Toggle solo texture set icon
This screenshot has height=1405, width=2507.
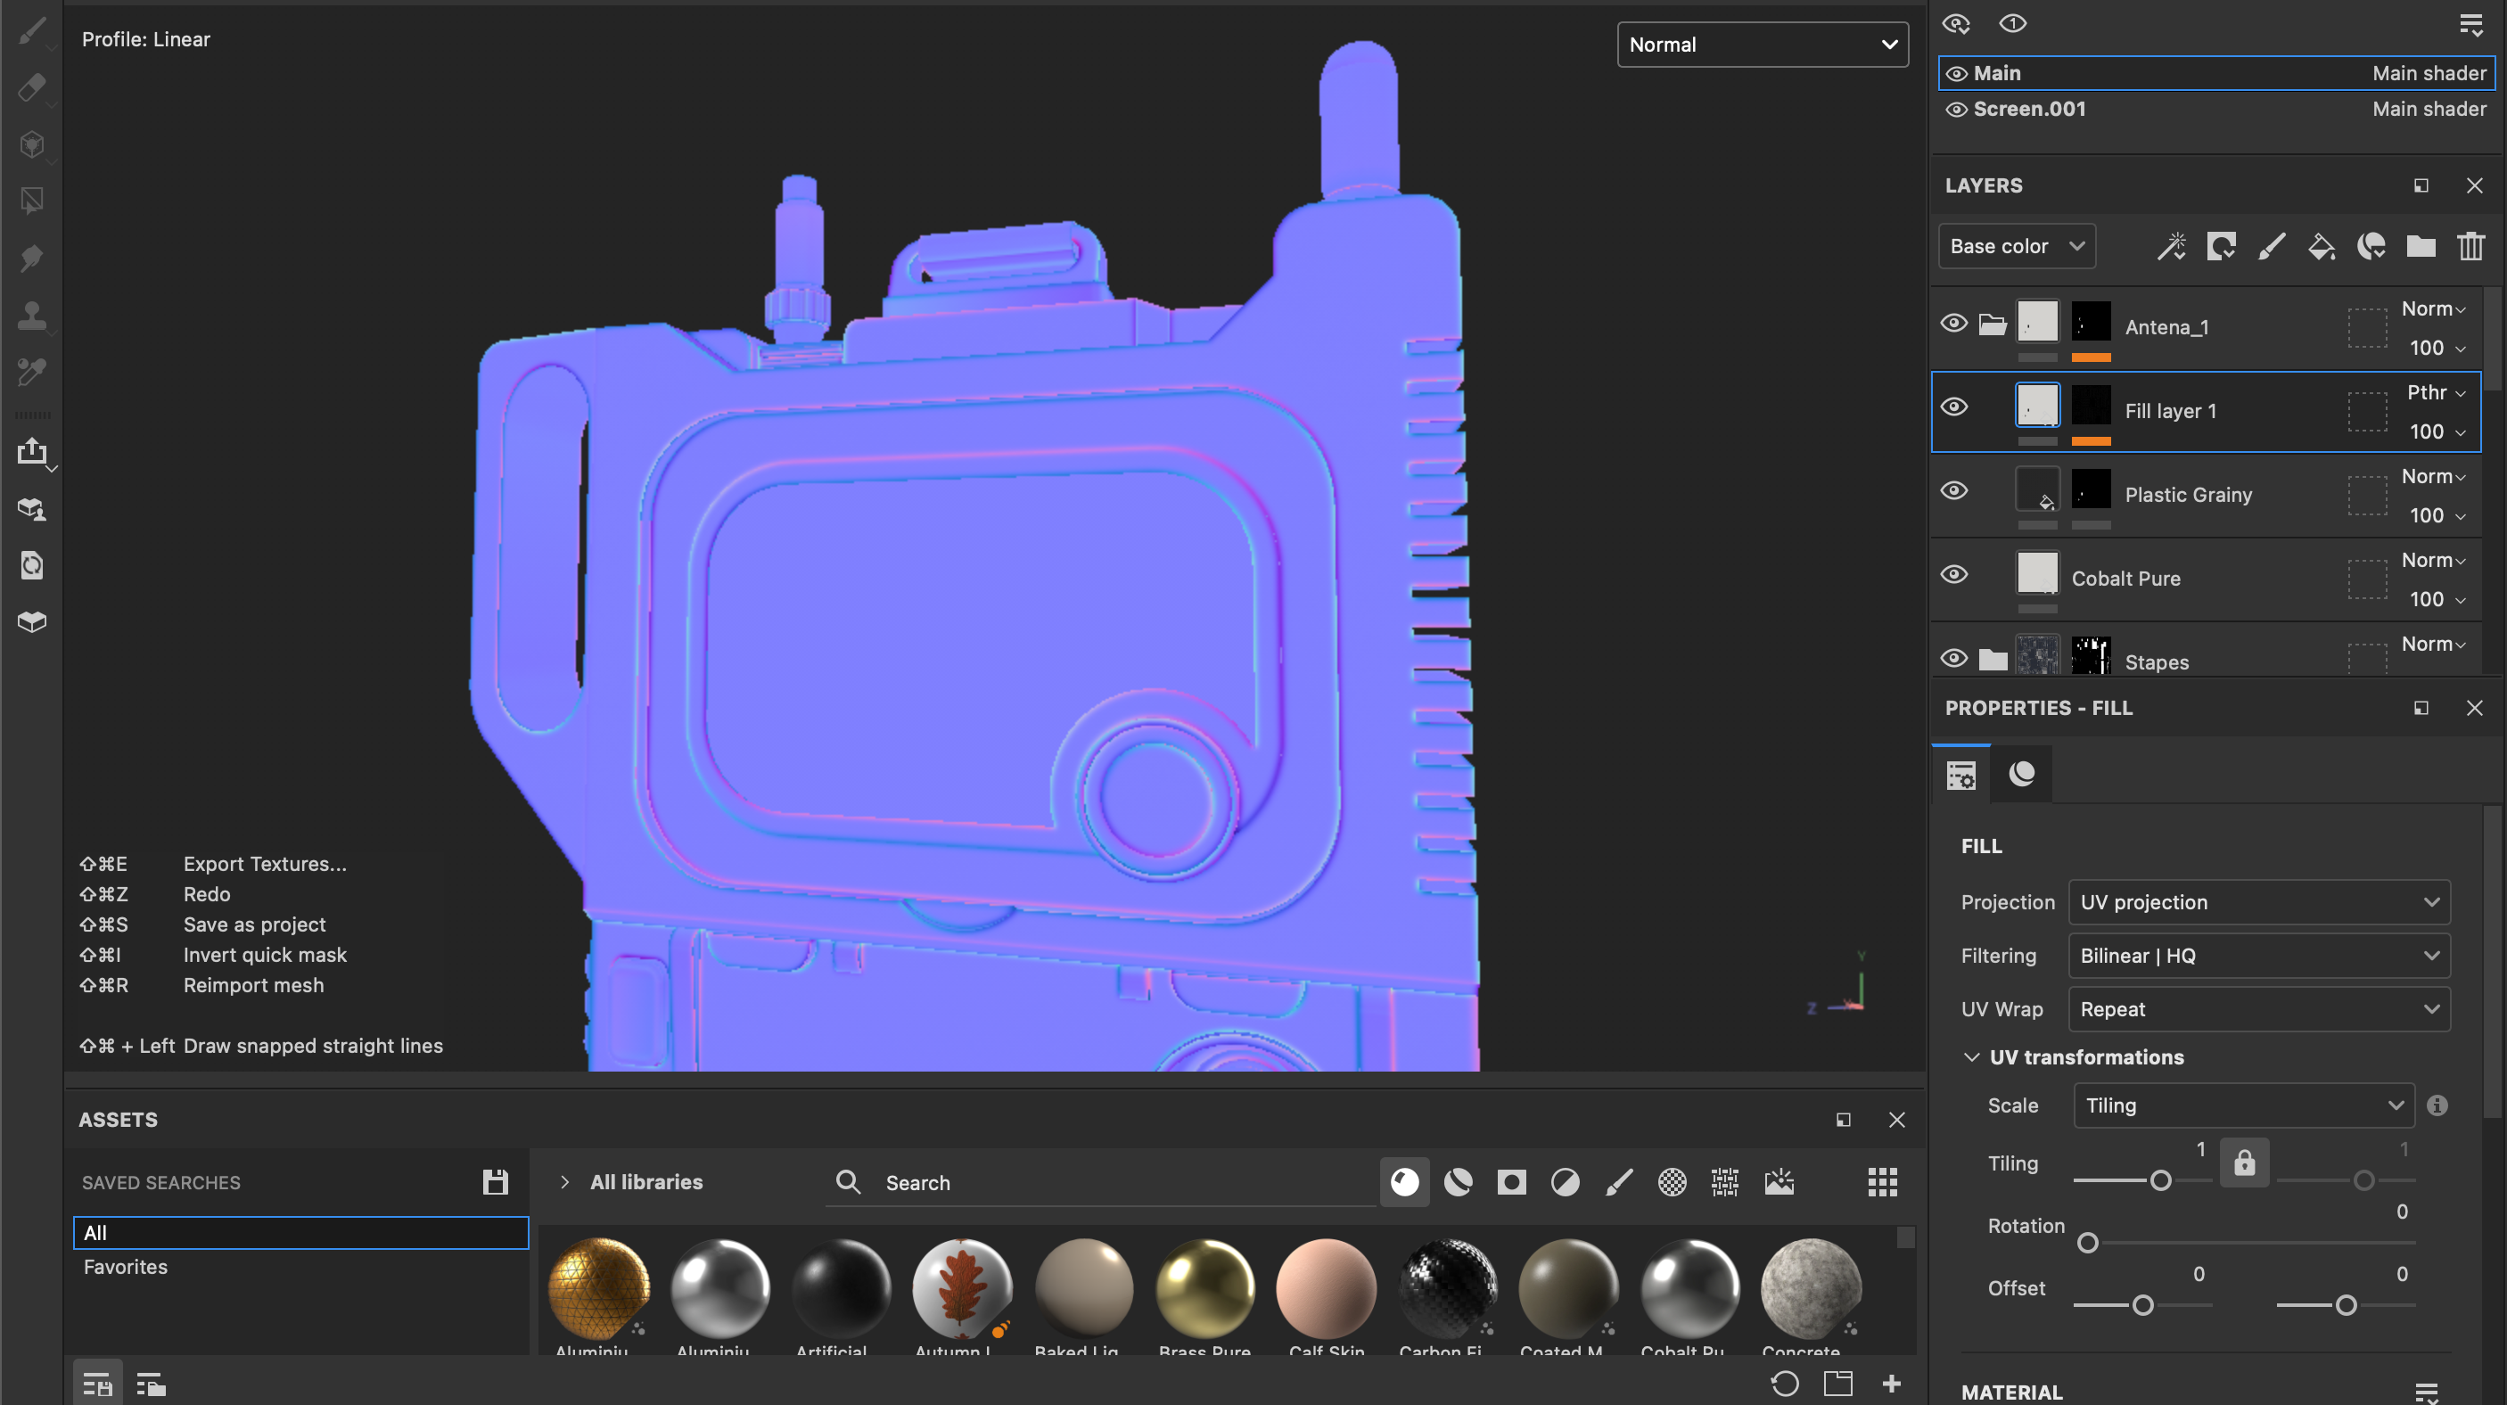click(2012, 23)
